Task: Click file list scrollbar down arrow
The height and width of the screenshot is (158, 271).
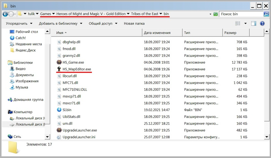Action: (x=267, y=137)
